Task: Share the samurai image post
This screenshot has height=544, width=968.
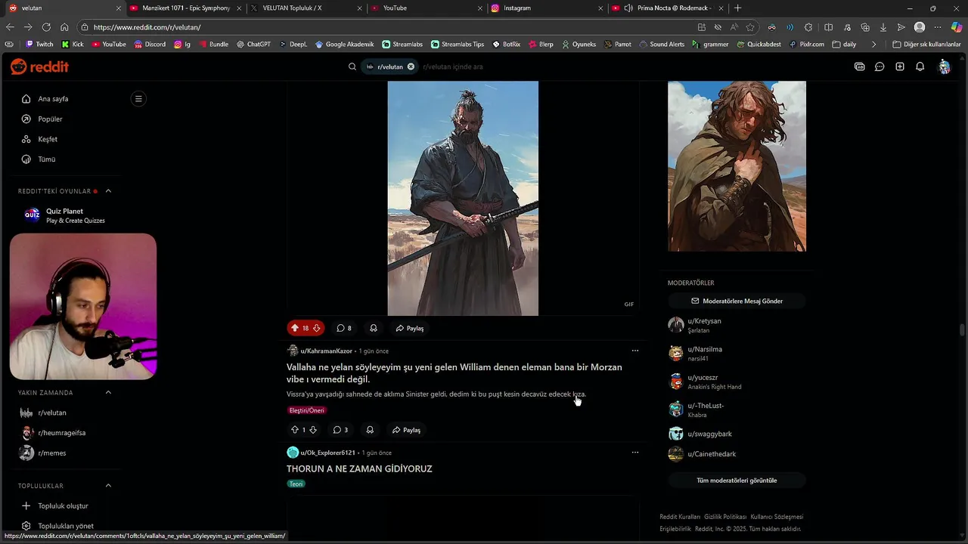Action: pyautogui.click(x=409, y=328)
